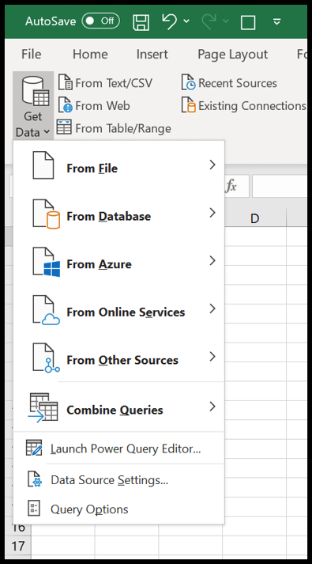Open Launch Power Query Editor
The image size is (312, 564).
tap(118, 449)
